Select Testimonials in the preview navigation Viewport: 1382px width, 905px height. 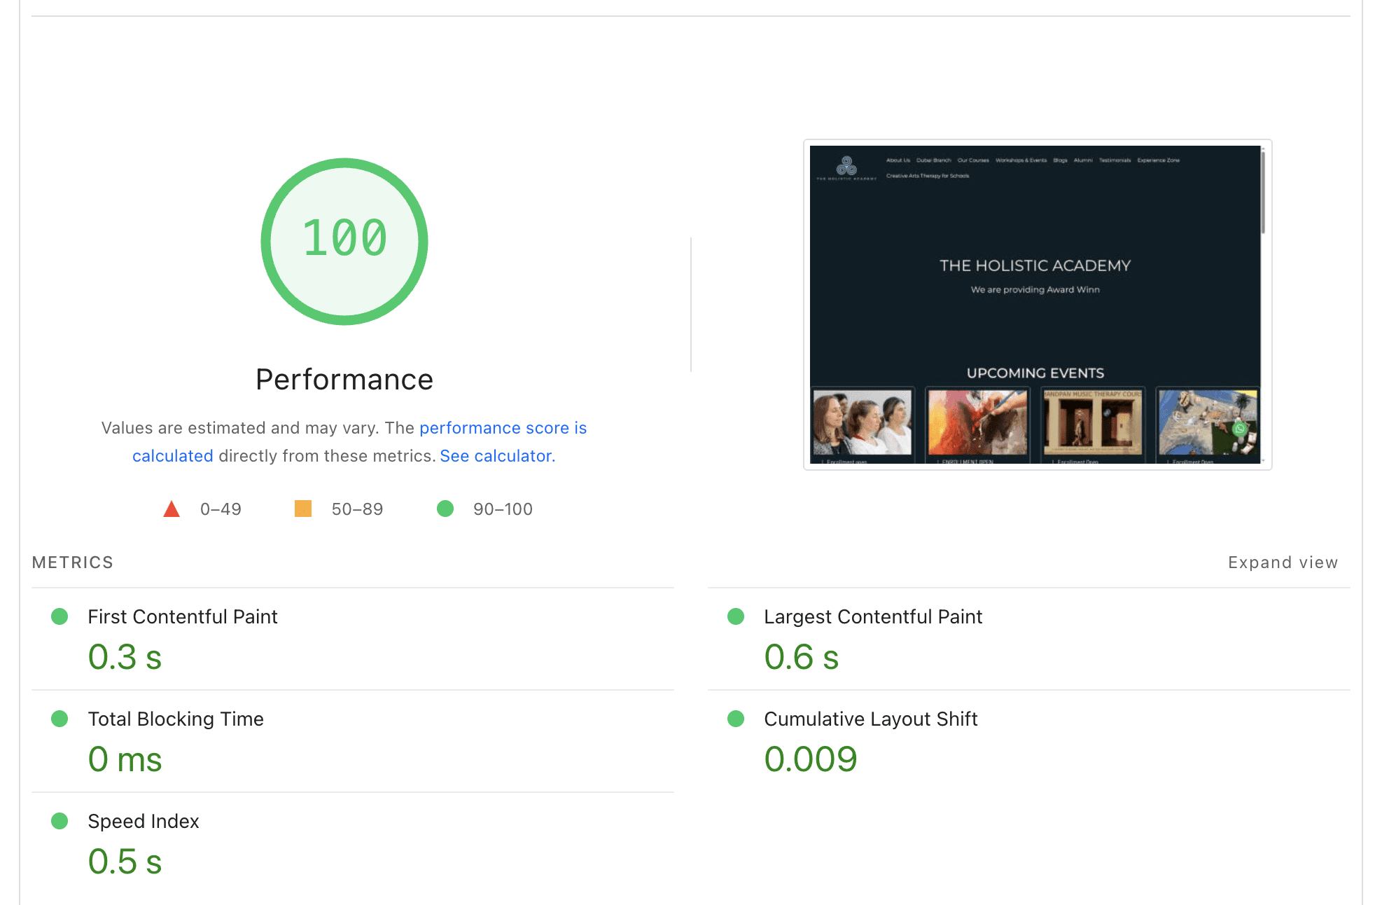click(1114, 160)
